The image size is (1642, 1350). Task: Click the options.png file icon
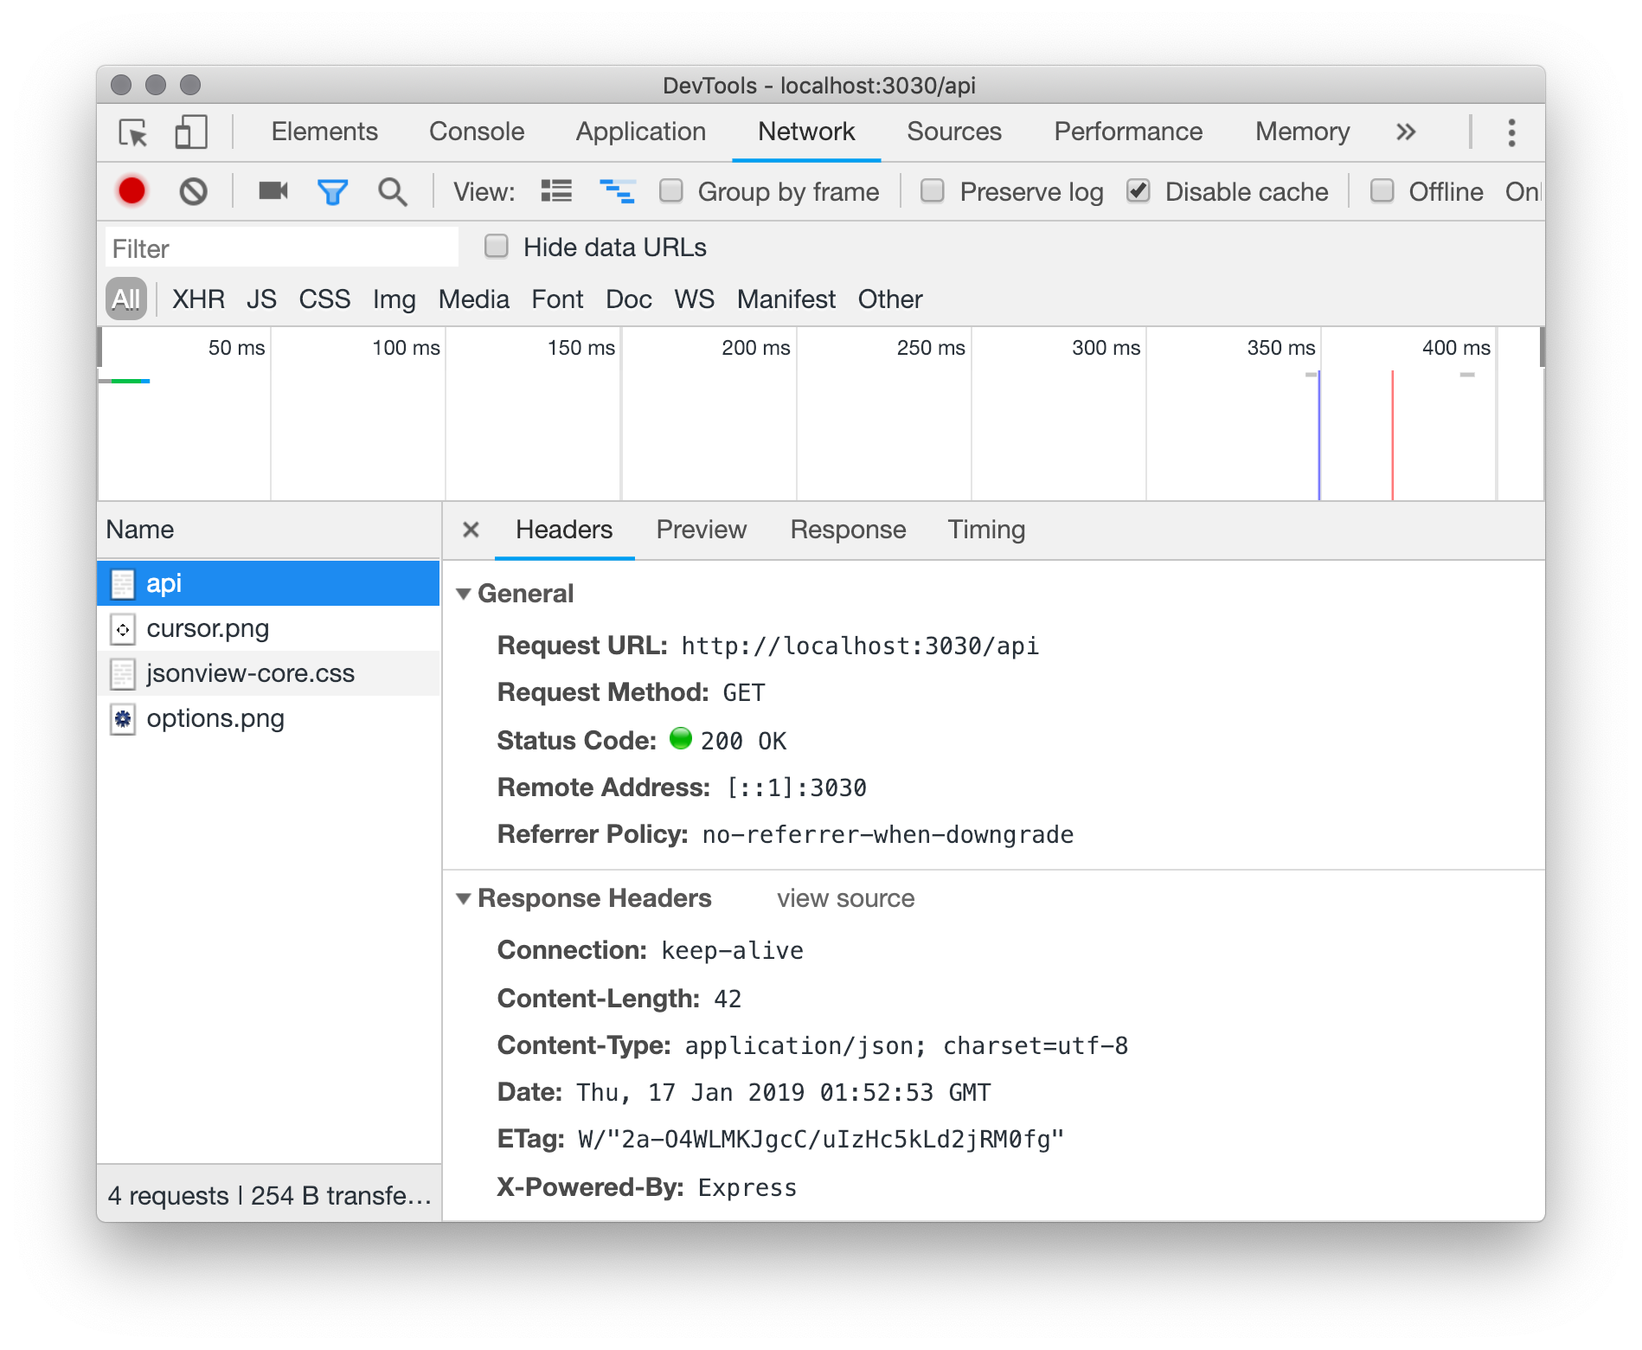click(x=123, y=719)
